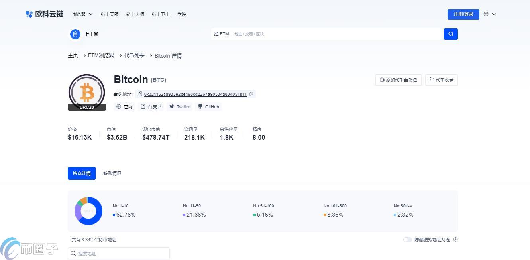Open the 官网 link

coord(124,107)
